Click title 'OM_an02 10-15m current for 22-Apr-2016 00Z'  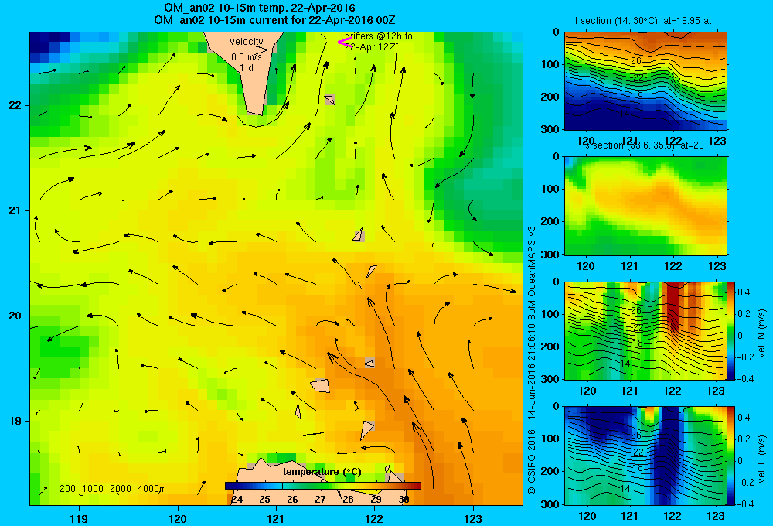click(x=274, y=20)
